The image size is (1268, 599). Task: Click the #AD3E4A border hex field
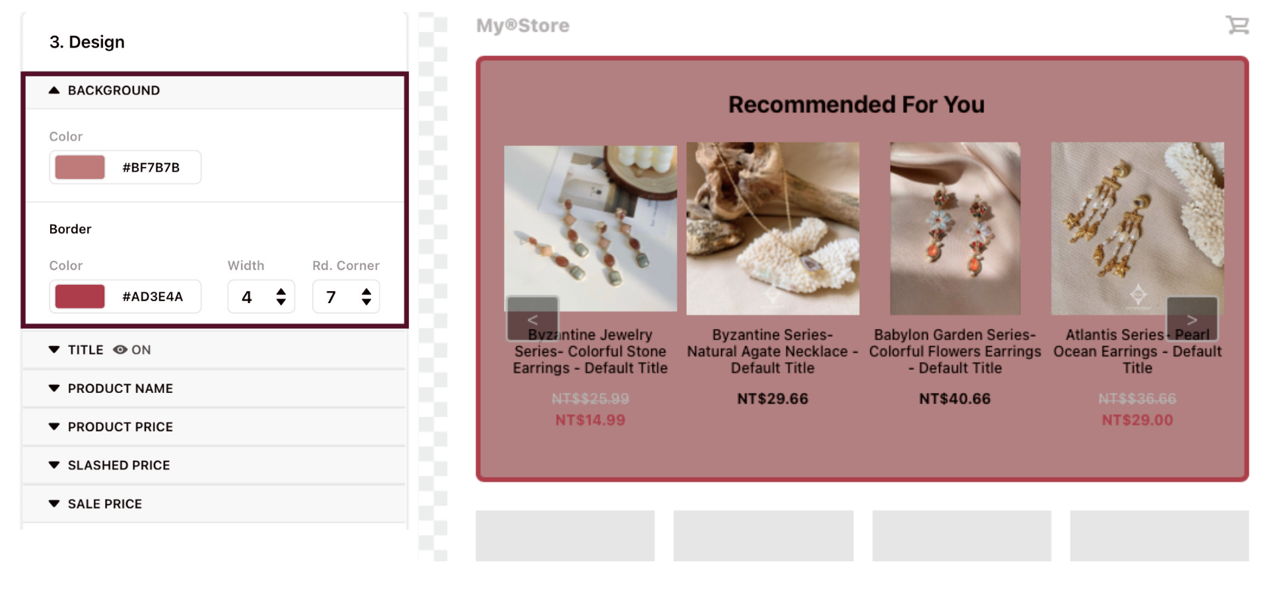click(153, 297)
